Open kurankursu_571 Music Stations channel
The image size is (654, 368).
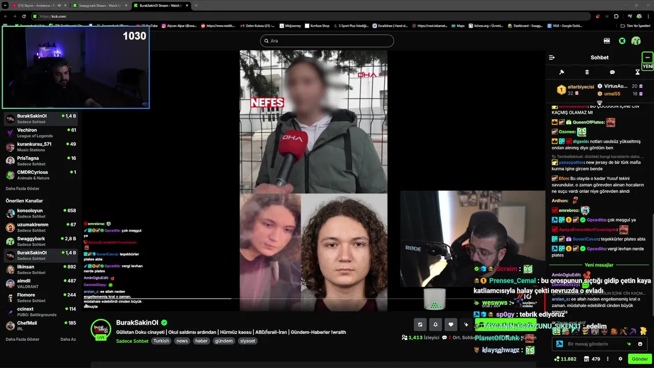41,147
